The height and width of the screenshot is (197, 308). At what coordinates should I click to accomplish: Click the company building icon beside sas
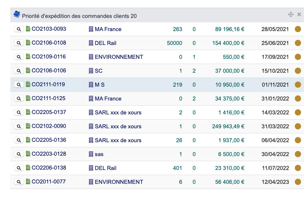coord(91,154)
